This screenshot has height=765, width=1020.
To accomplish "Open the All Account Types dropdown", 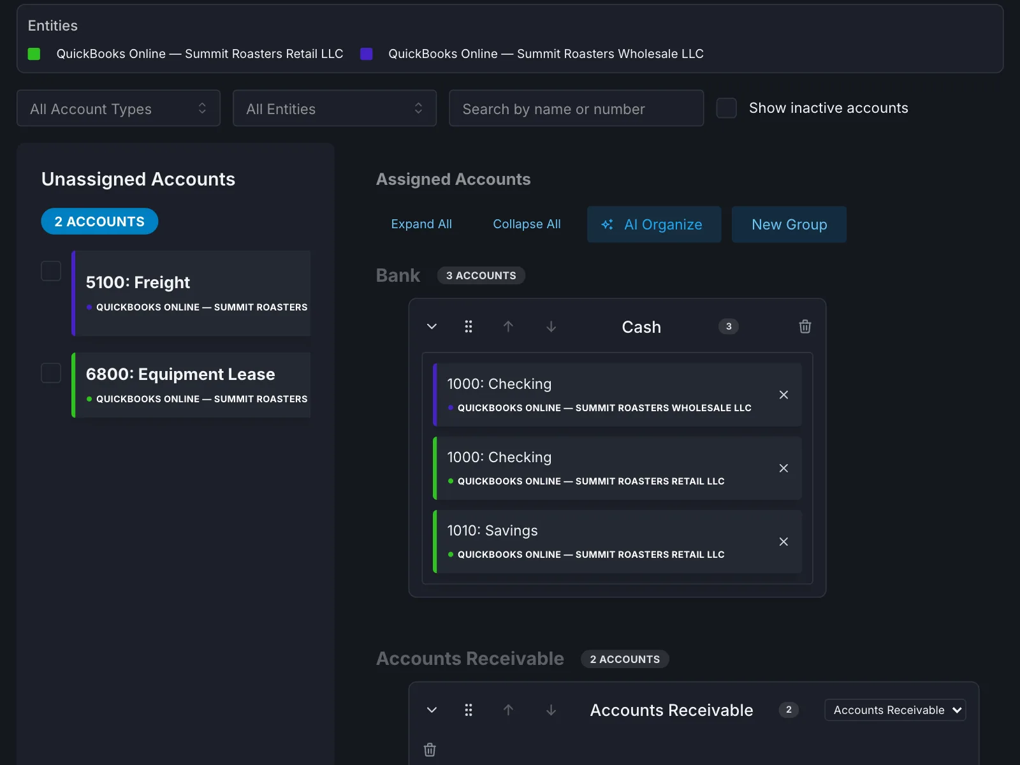I will click(119, 108).
